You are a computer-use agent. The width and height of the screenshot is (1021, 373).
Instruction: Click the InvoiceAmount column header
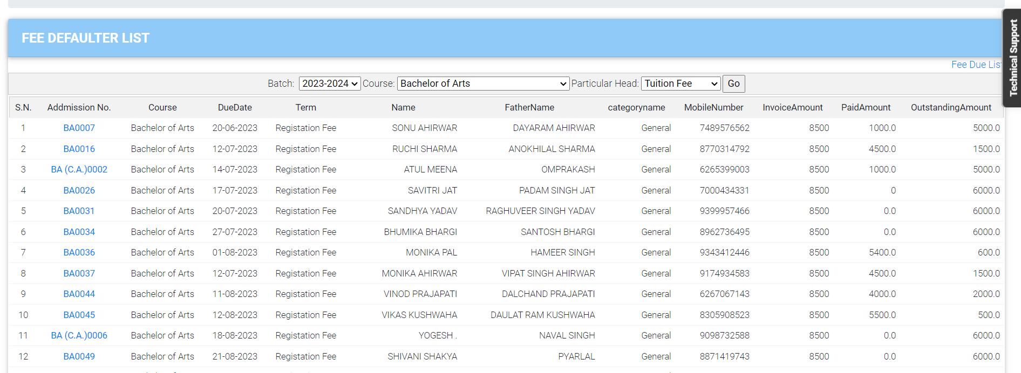click(x=792, y=107)
